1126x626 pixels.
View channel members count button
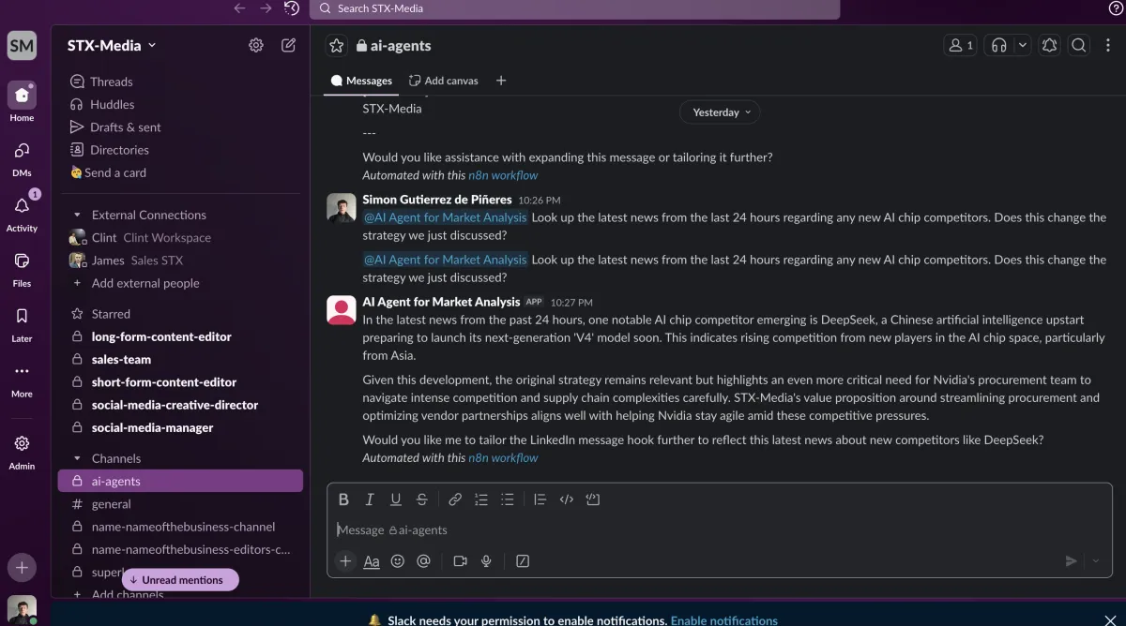[x=960, y=45]
